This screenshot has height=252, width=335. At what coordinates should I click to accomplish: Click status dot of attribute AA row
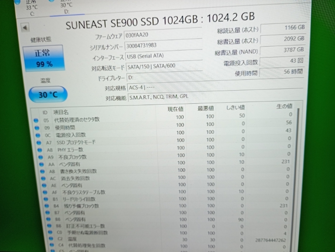tap(42, 164)
